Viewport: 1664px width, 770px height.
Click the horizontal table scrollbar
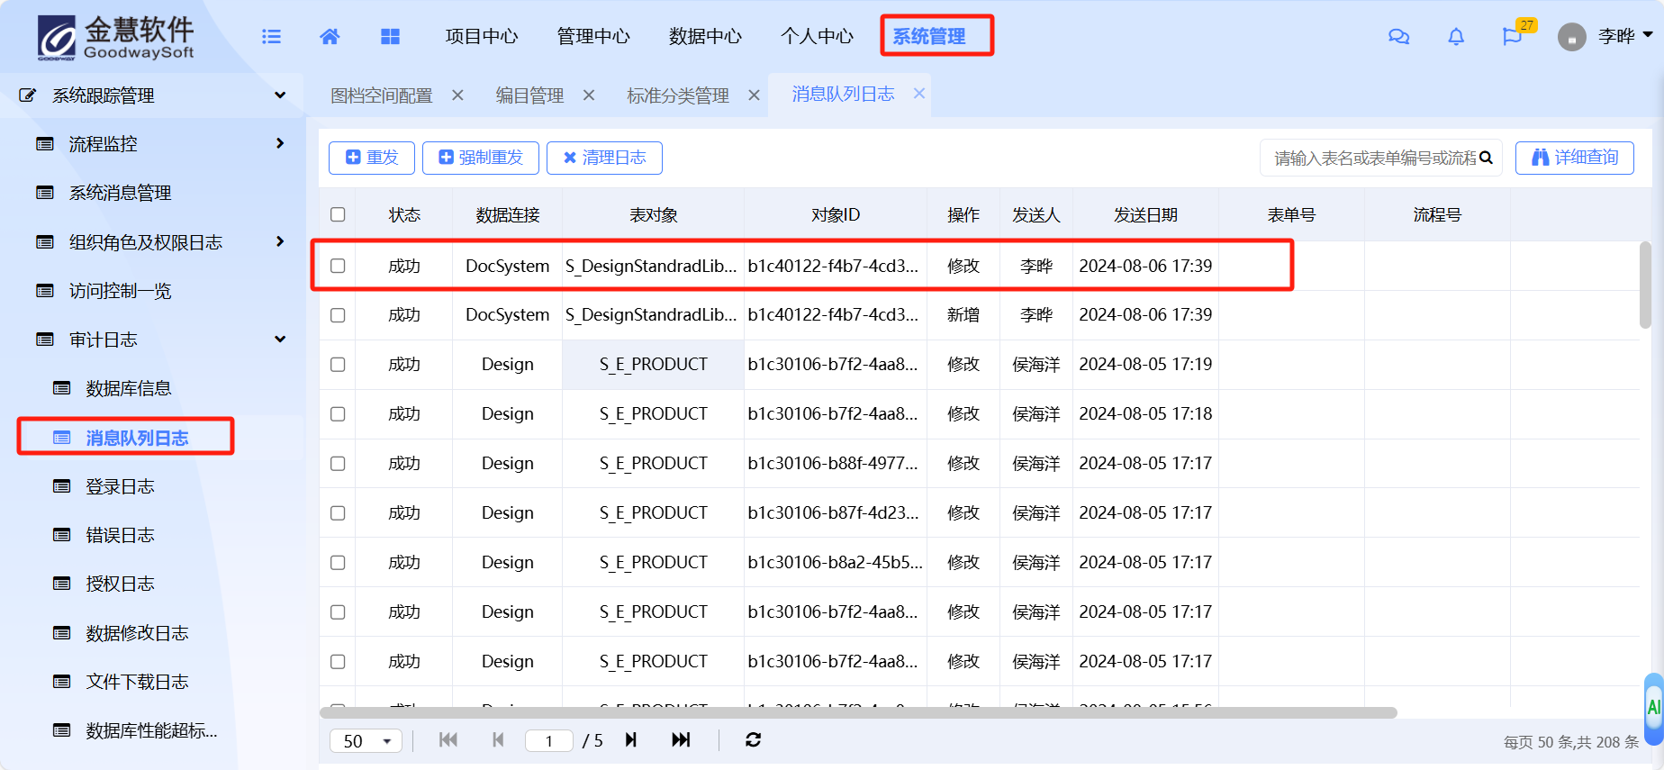point(858,712)
